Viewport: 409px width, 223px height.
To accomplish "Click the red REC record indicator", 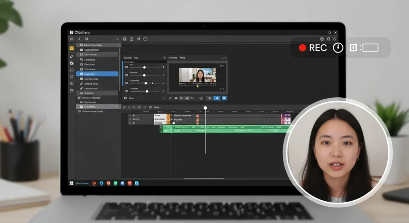I will tap(302, 48).
